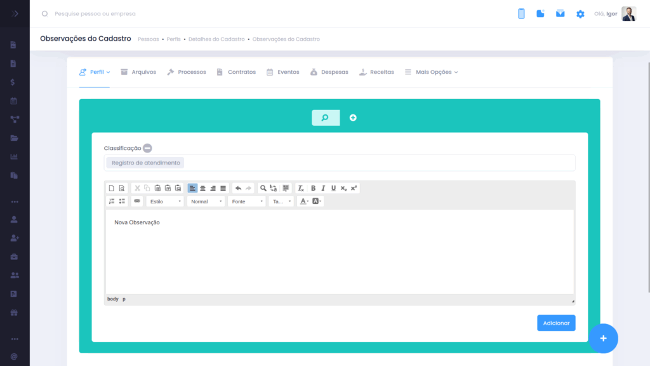650x366 pixels.
Task: Click the search observations magnifier button
Action: [x=326, y=118]
